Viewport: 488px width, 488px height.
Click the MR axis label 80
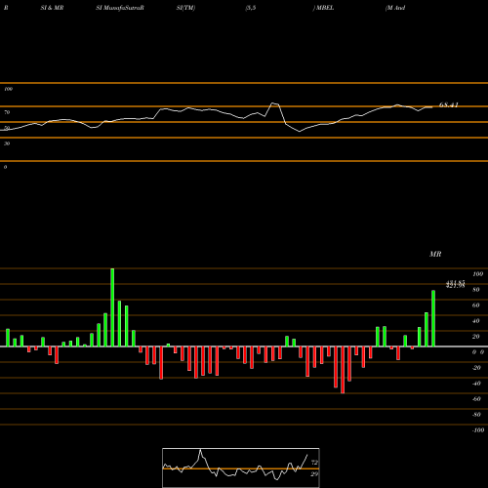[476, 290]
